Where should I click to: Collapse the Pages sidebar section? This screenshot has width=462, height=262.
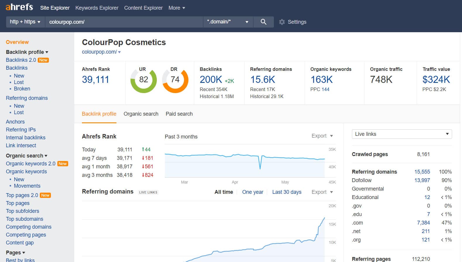coord(16,253)
